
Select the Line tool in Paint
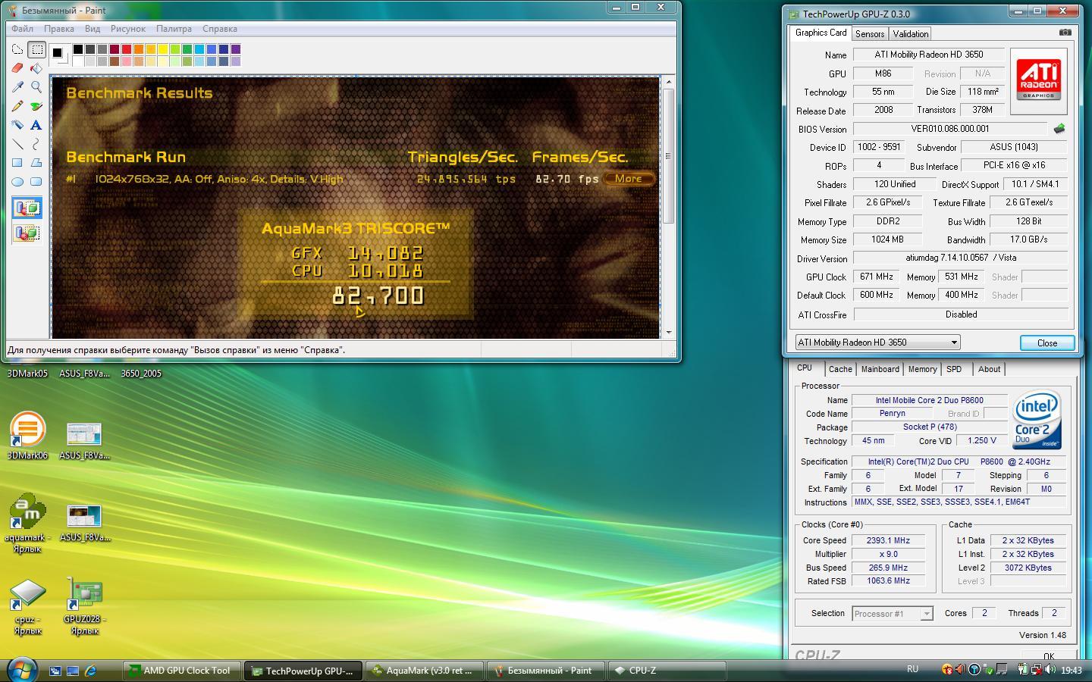pos(17,144)
